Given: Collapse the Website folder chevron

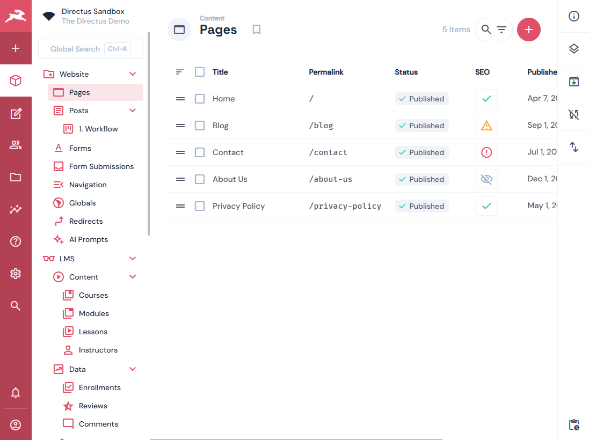Looking at the screenshot, I should point(133,74).
